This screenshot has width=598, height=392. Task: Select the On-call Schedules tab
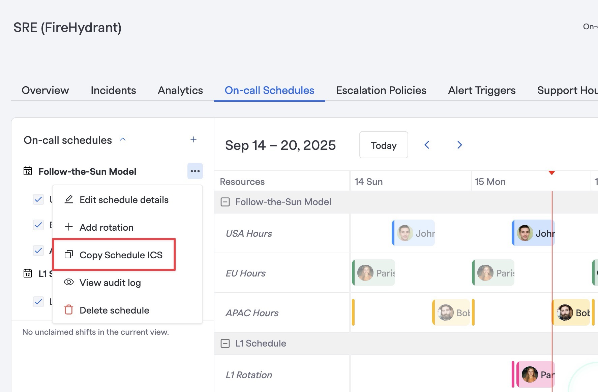[x=269, y=90]
